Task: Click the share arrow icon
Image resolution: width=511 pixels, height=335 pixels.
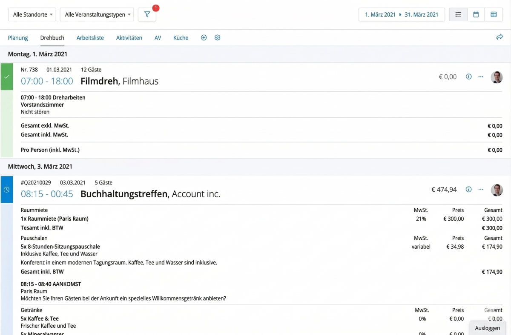Action: pyautogui.click(x=500, y=37)
